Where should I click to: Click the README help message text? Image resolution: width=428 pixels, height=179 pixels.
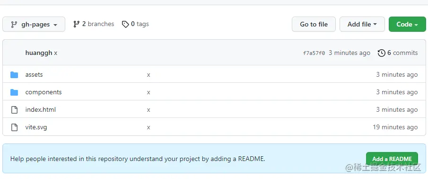point(138,159)
